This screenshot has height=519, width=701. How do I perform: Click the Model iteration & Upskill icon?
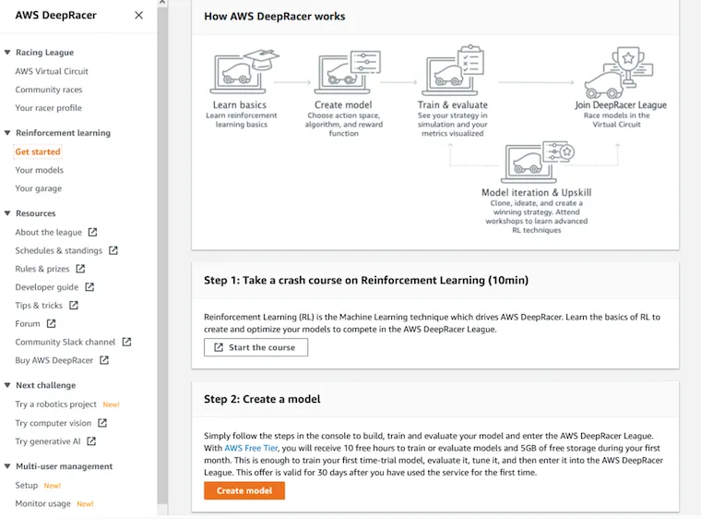[x=538, y=162]
